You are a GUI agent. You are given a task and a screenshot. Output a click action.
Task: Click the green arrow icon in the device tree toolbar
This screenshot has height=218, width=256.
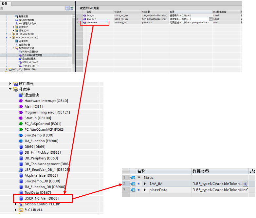(x=72, y=8)
